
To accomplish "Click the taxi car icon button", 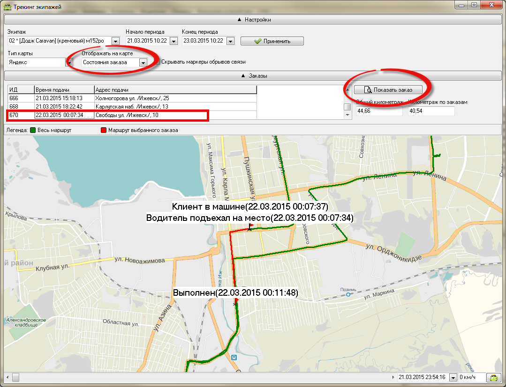I will click(x=494, y=377).
